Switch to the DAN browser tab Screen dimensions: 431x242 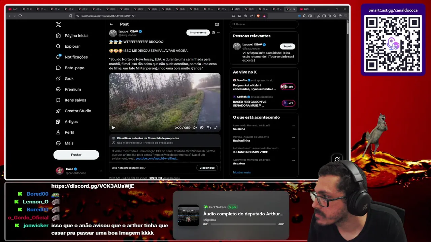pos(305,9)
